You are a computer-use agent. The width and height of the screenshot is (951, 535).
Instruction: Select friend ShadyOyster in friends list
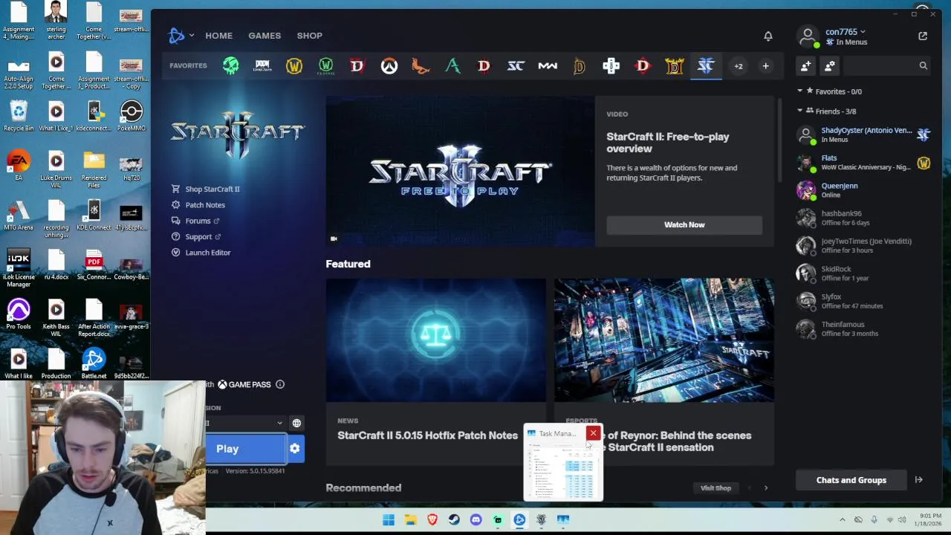(863, 134)
